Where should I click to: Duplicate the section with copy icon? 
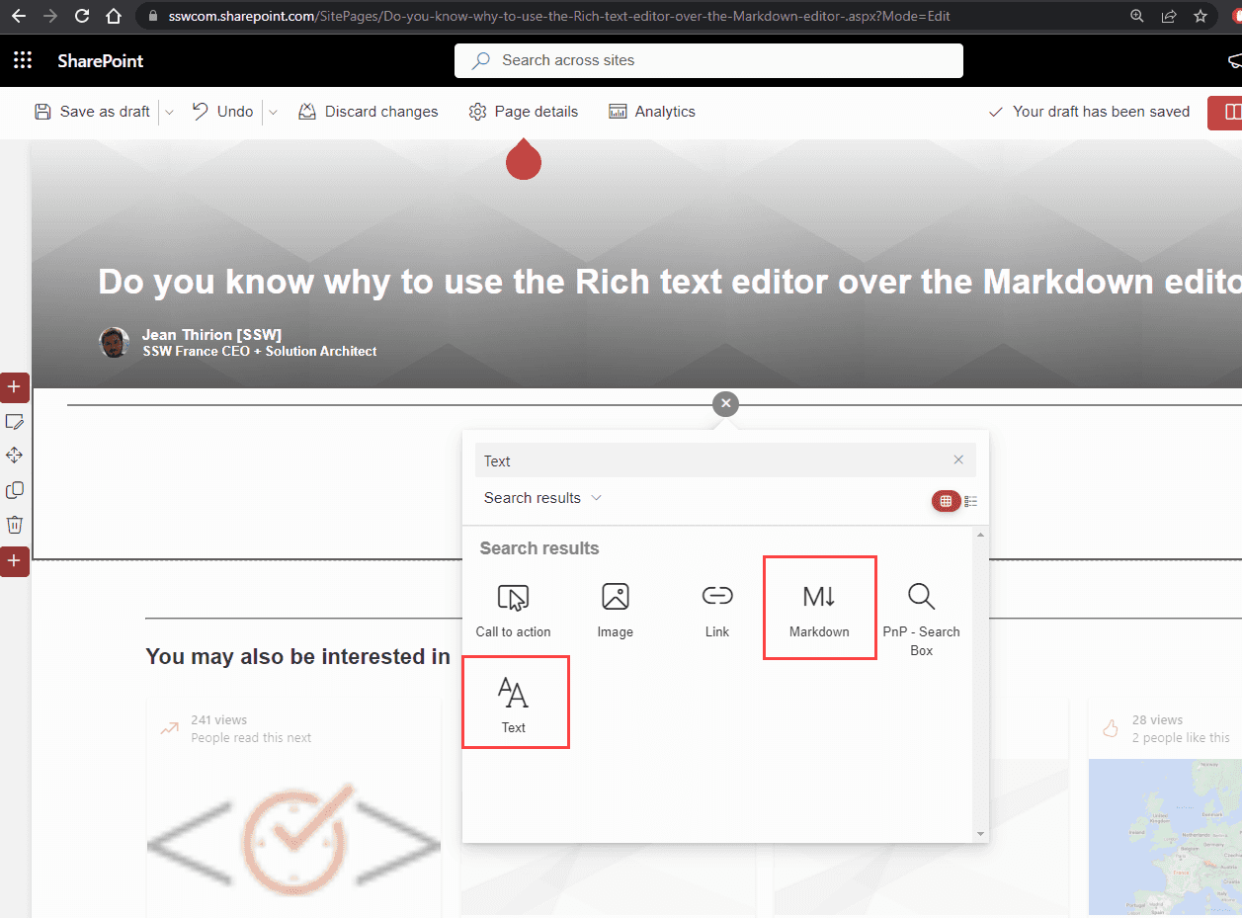(15, 490)
